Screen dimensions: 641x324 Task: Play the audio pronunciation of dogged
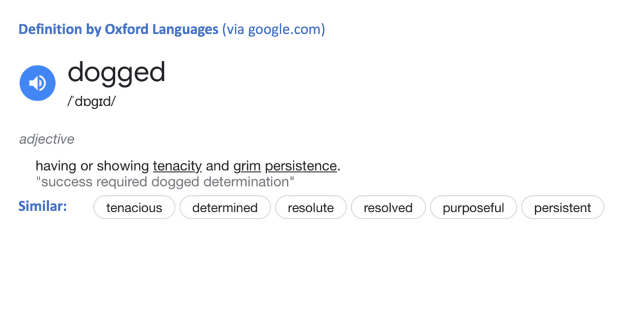point(38,83)
